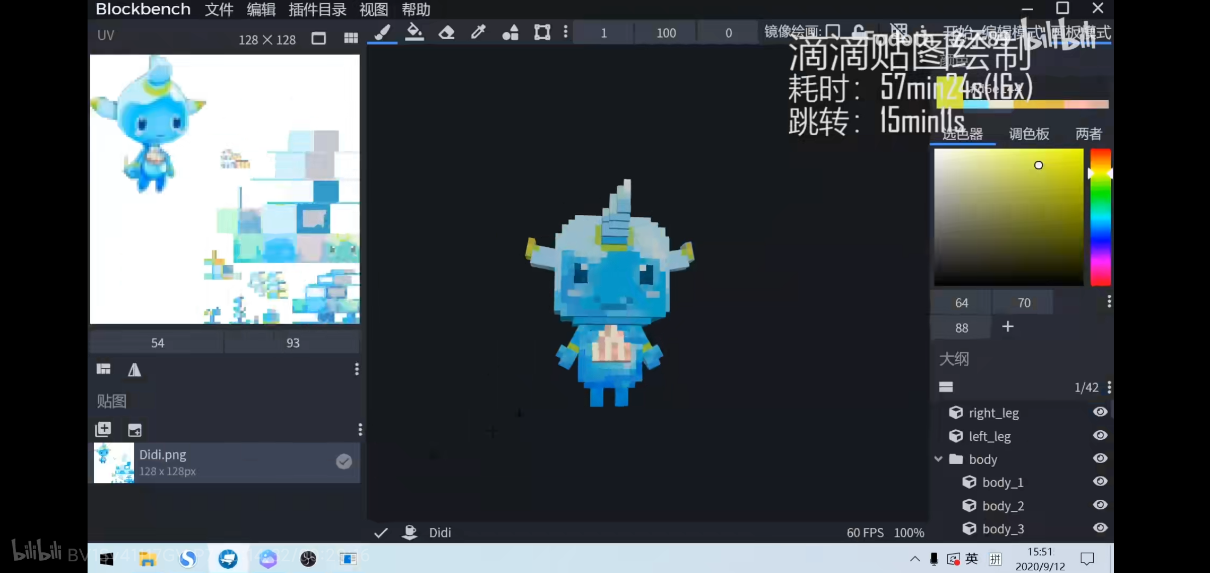The width and height of the screenshot is (1210, 573).
Task: Select the eraser tool
Action: [x=446, y=33]
